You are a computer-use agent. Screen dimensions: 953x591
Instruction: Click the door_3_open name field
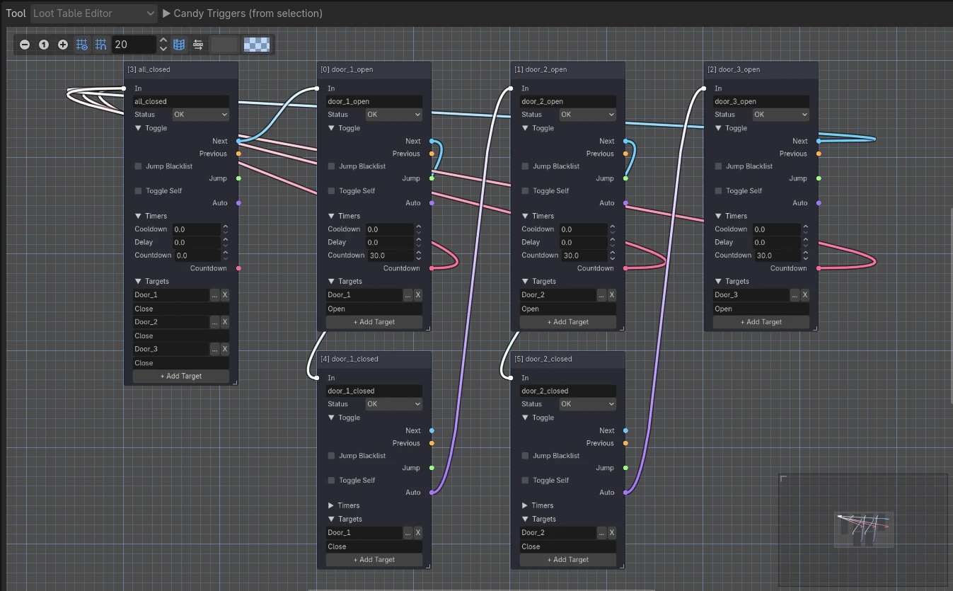coord(761,101)
